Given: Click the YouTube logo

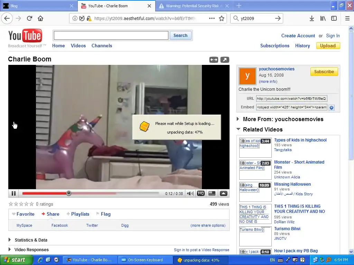Looking at the screenshot, I should (x=25, y=36).
